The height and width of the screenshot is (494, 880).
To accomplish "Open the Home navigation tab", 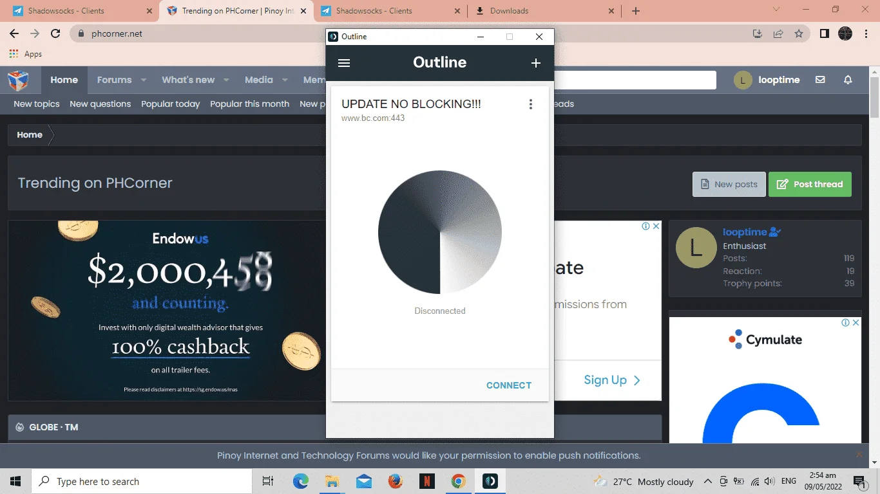I will [64, 80].
